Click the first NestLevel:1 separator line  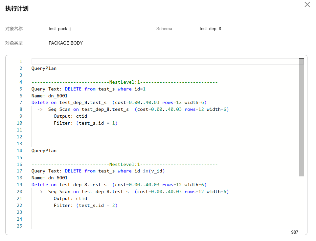pyautogui.click(x=124, y=82)
